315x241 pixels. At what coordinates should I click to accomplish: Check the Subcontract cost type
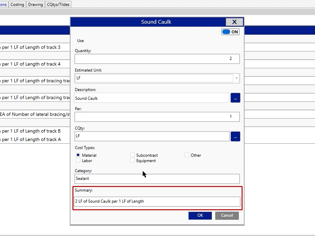[133, 155]
